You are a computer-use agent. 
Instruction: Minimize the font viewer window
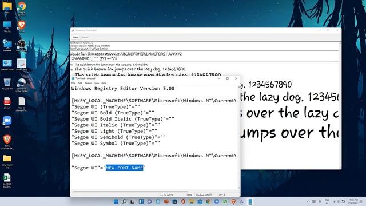click(320, 30)
